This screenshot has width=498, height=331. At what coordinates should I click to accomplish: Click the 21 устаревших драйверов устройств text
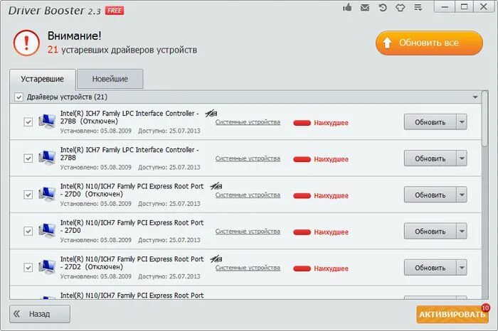click(x=122, y=50)
